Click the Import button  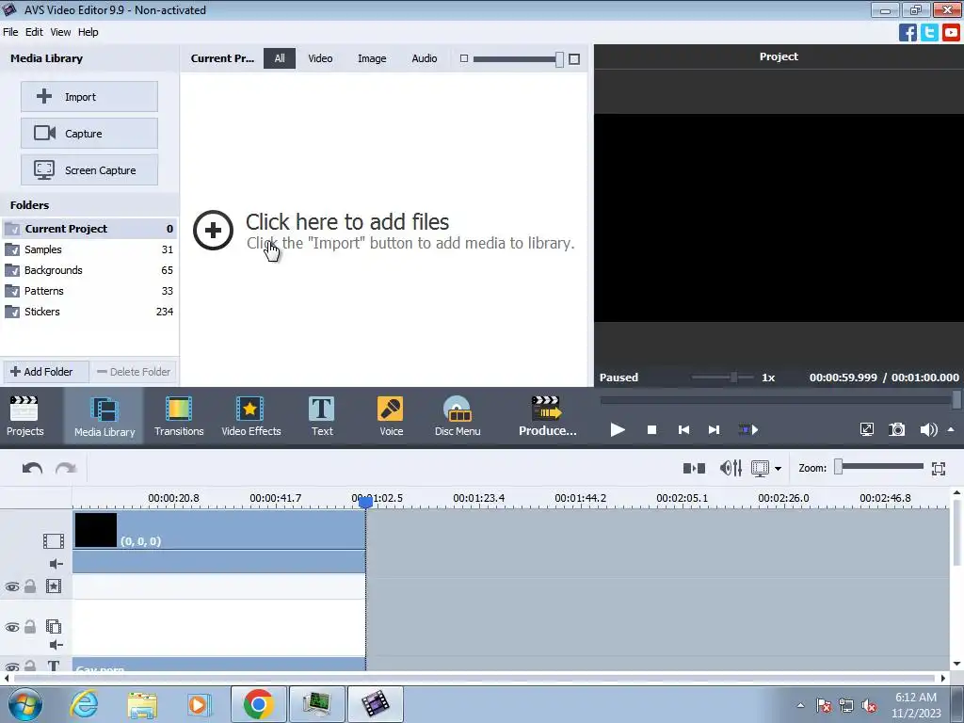coord(89,97)
